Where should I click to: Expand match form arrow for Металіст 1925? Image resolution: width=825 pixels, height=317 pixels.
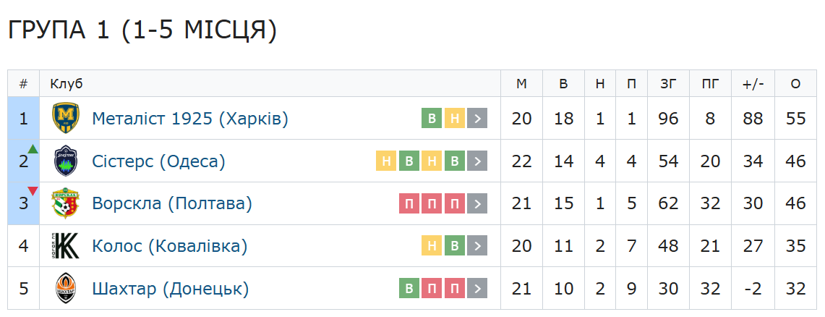[x=477, y=119]
